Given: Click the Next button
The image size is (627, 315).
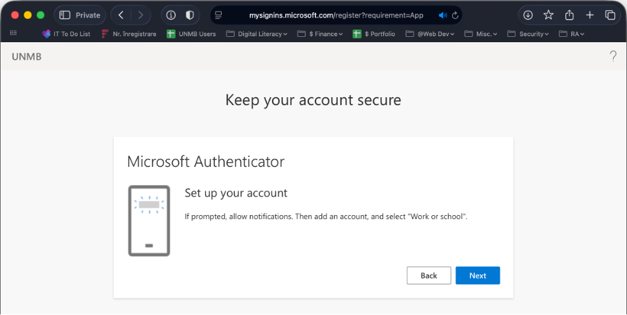Looking at the screenshot, I should click(x=478, y=275).
